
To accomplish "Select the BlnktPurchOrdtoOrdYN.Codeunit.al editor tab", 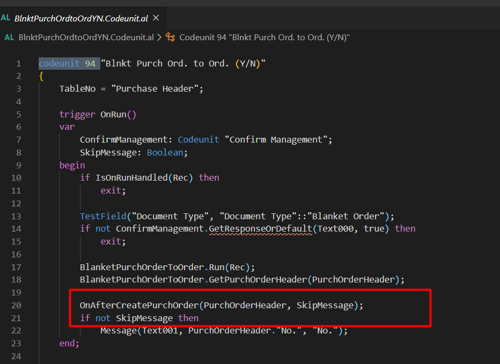I will click(x=80, y=17).
